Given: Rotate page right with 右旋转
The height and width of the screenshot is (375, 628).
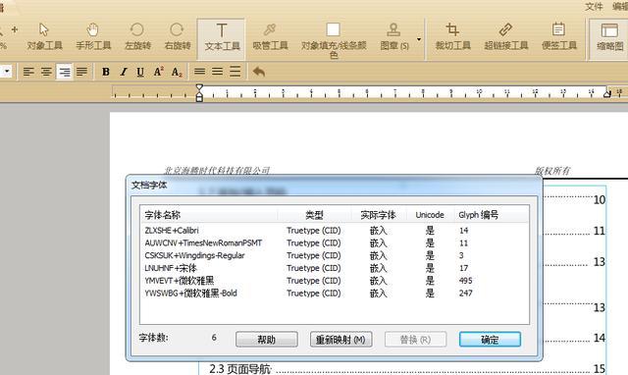Looking at the screenshot, I should click(x=178, y=37).
